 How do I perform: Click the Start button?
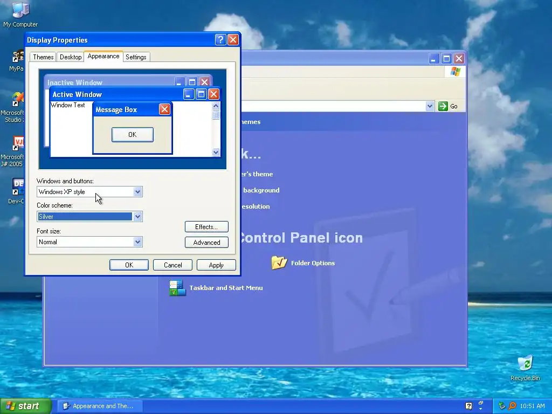coord(25,406)
